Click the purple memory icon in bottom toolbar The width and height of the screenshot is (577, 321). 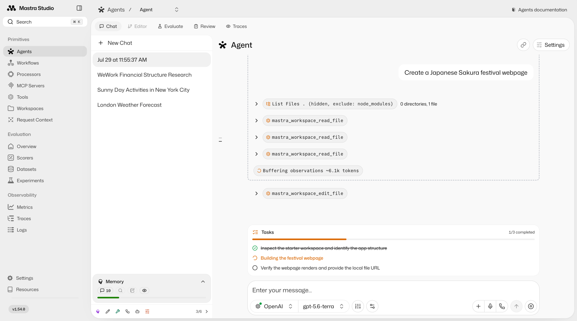[98, 311]
